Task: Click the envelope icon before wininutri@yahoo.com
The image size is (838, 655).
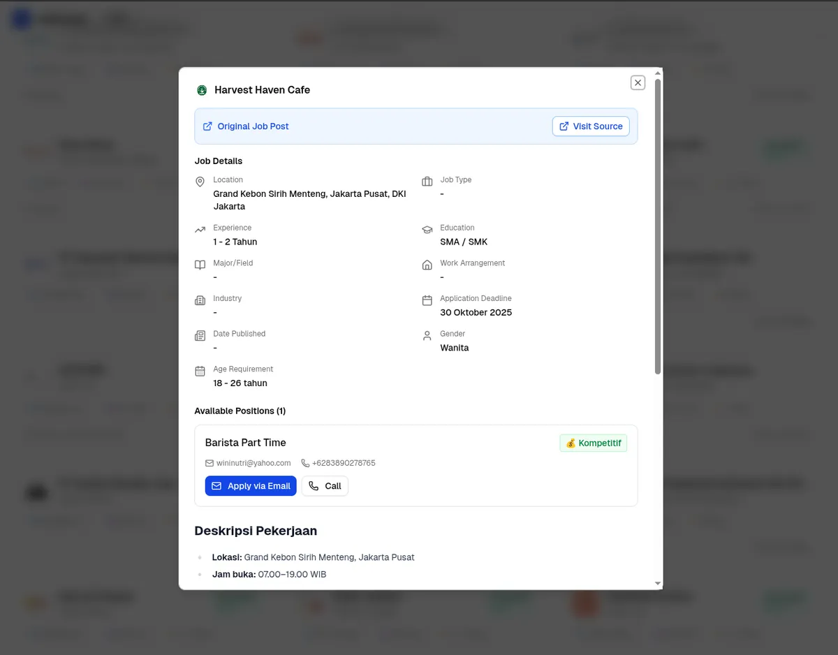Action: click(208, 462)
